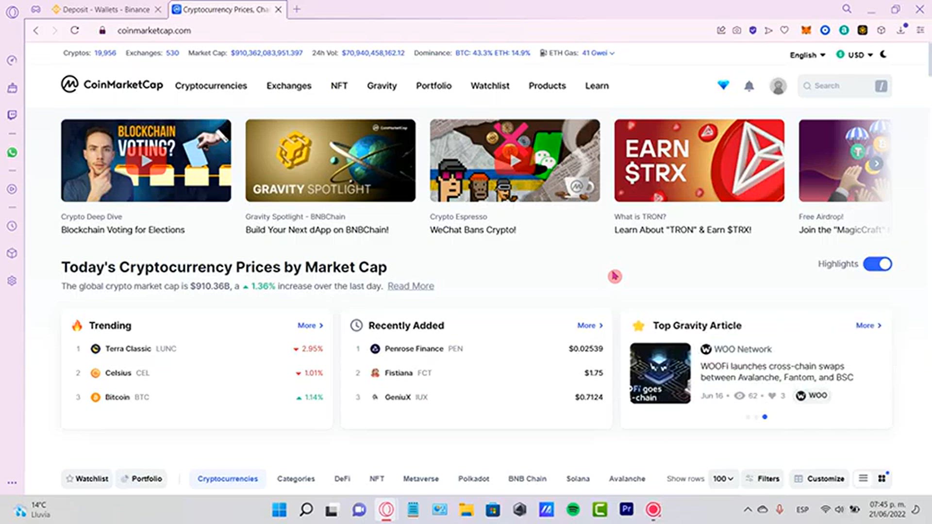Go back using the browser back arrow
The height and width of the screenshot is (524, 932).
(x=36, y=30)
